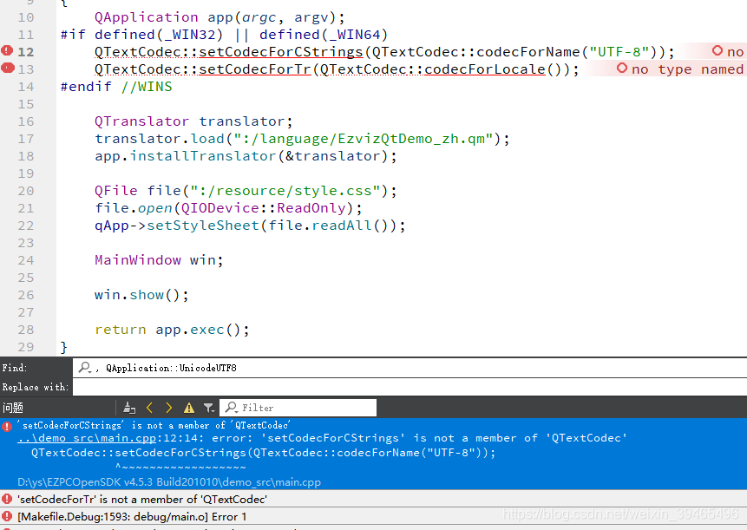The width and height of the screenshot is (747, 530).
Task: Select the selected setCodecForCStrings issue row
Action: pos(373,454)
